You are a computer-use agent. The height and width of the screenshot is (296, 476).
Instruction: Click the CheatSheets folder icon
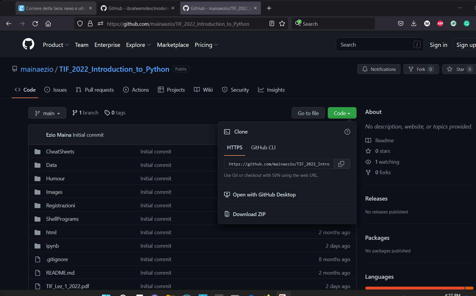[x=37, y=152]
